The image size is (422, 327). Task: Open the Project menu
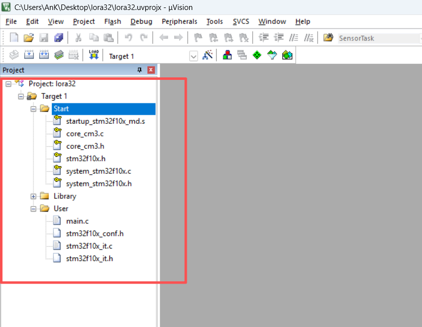pos(84,21)
